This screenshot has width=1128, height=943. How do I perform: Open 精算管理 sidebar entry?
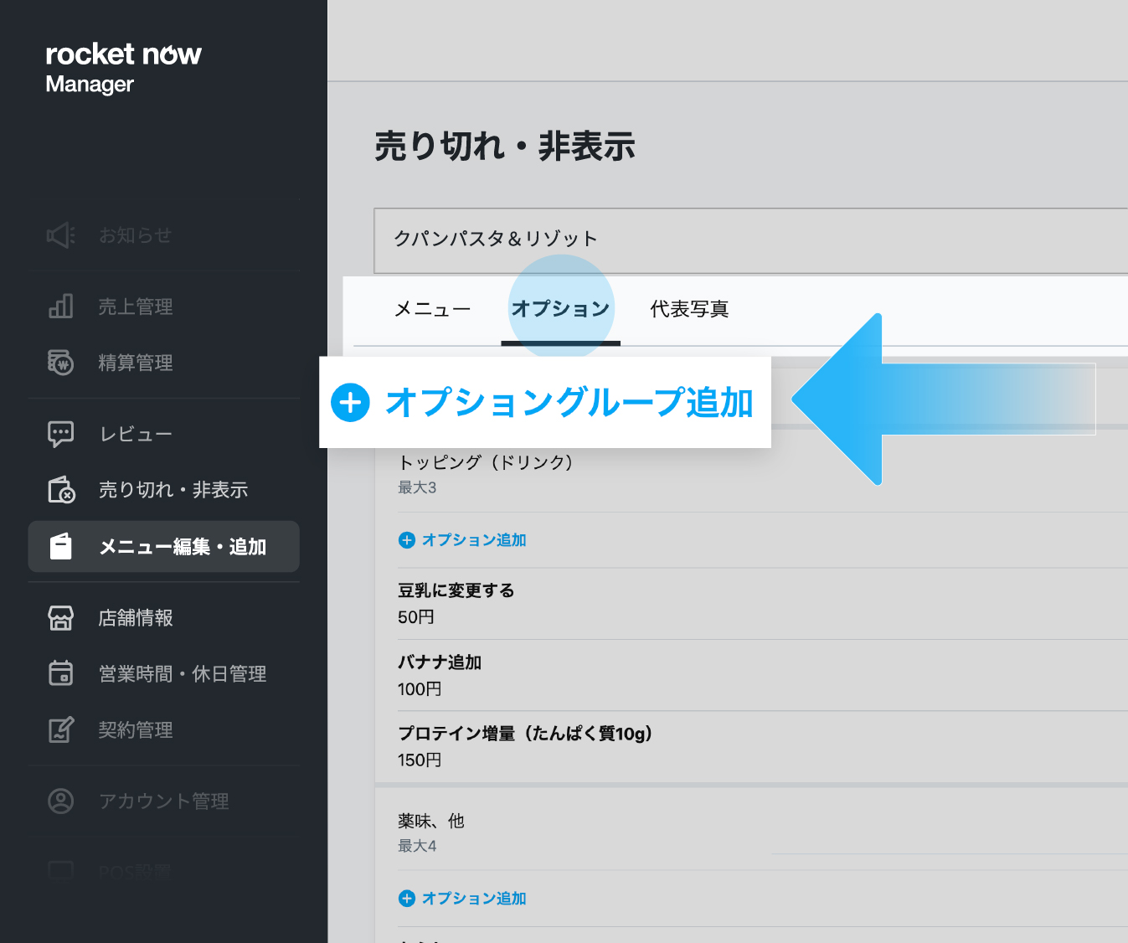(x=136, y=363)
